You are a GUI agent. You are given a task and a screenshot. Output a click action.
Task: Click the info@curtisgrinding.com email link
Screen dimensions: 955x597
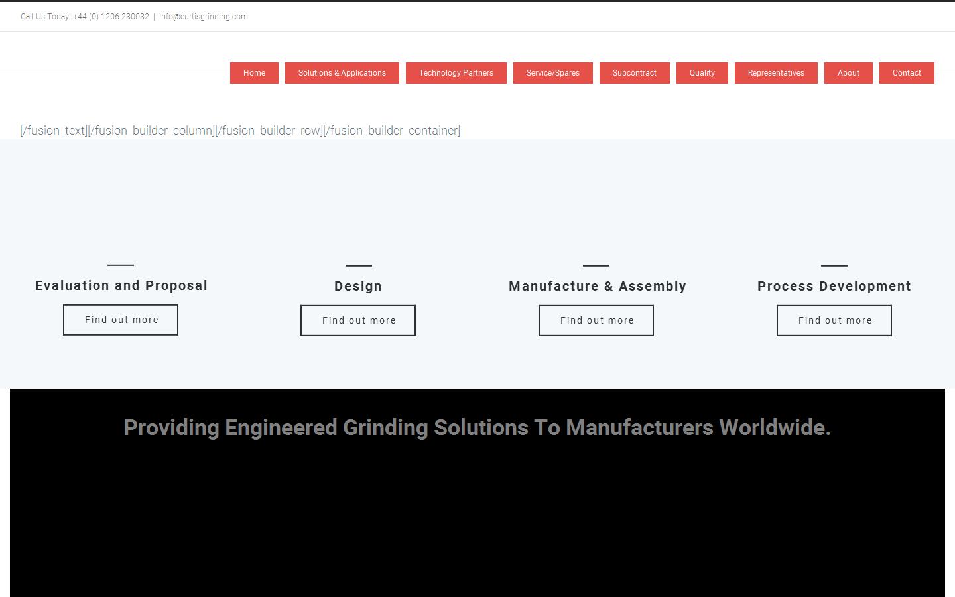203,17
